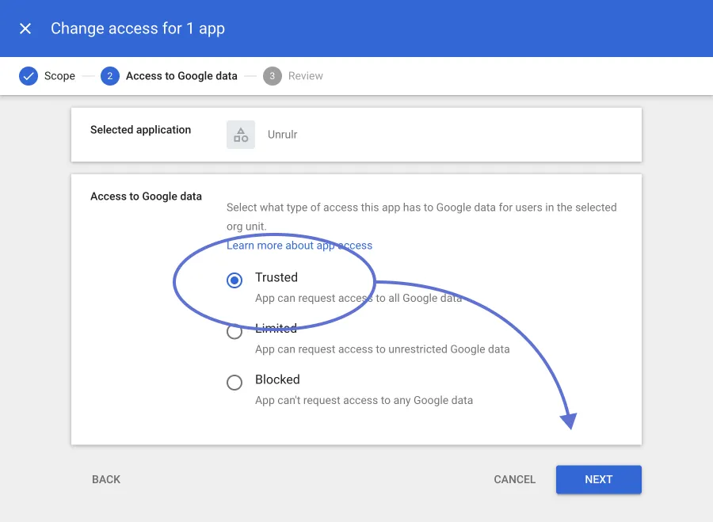
Task: Select the numbered step 2 circle icon
Action: (x=110, y=76)
